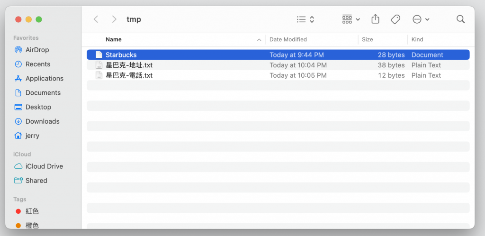Click the Search magnifier icon
485x236 pixels.
point(460,19)
